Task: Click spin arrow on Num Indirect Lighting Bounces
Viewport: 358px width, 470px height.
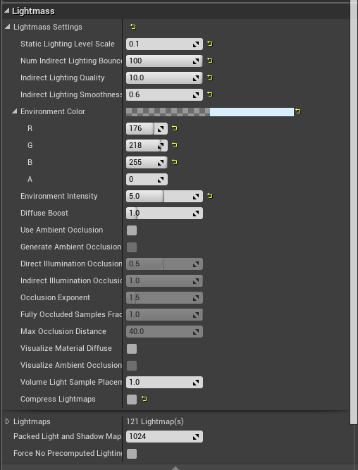Action: (x=196, y=61)
